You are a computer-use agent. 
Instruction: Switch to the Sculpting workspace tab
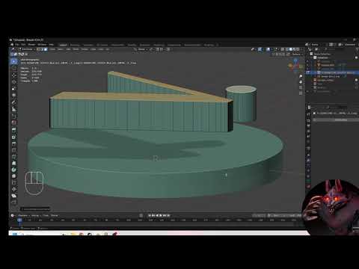(88, 45)
